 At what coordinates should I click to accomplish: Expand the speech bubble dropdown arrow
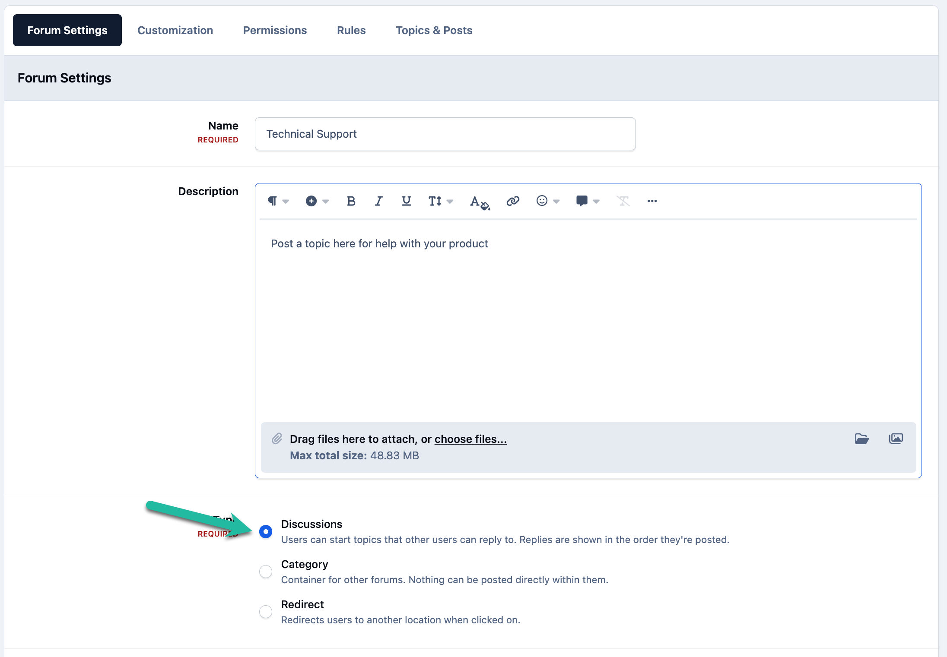[596, 202]
